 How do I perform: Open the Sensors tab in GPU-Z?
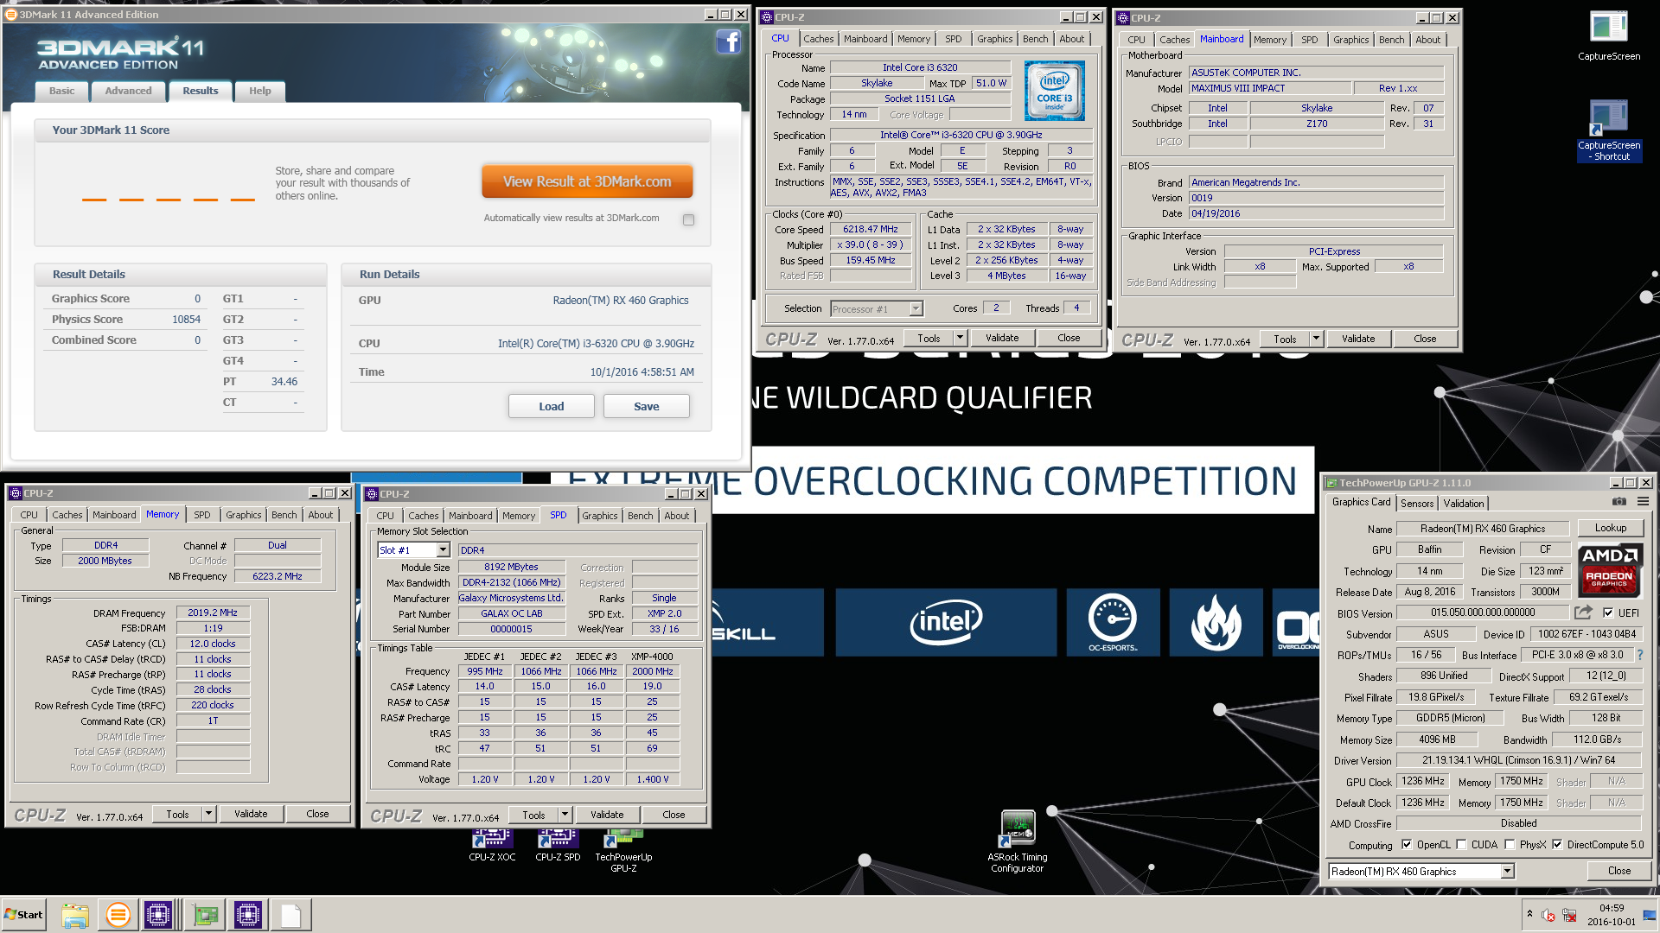[x=1416, y=503]
